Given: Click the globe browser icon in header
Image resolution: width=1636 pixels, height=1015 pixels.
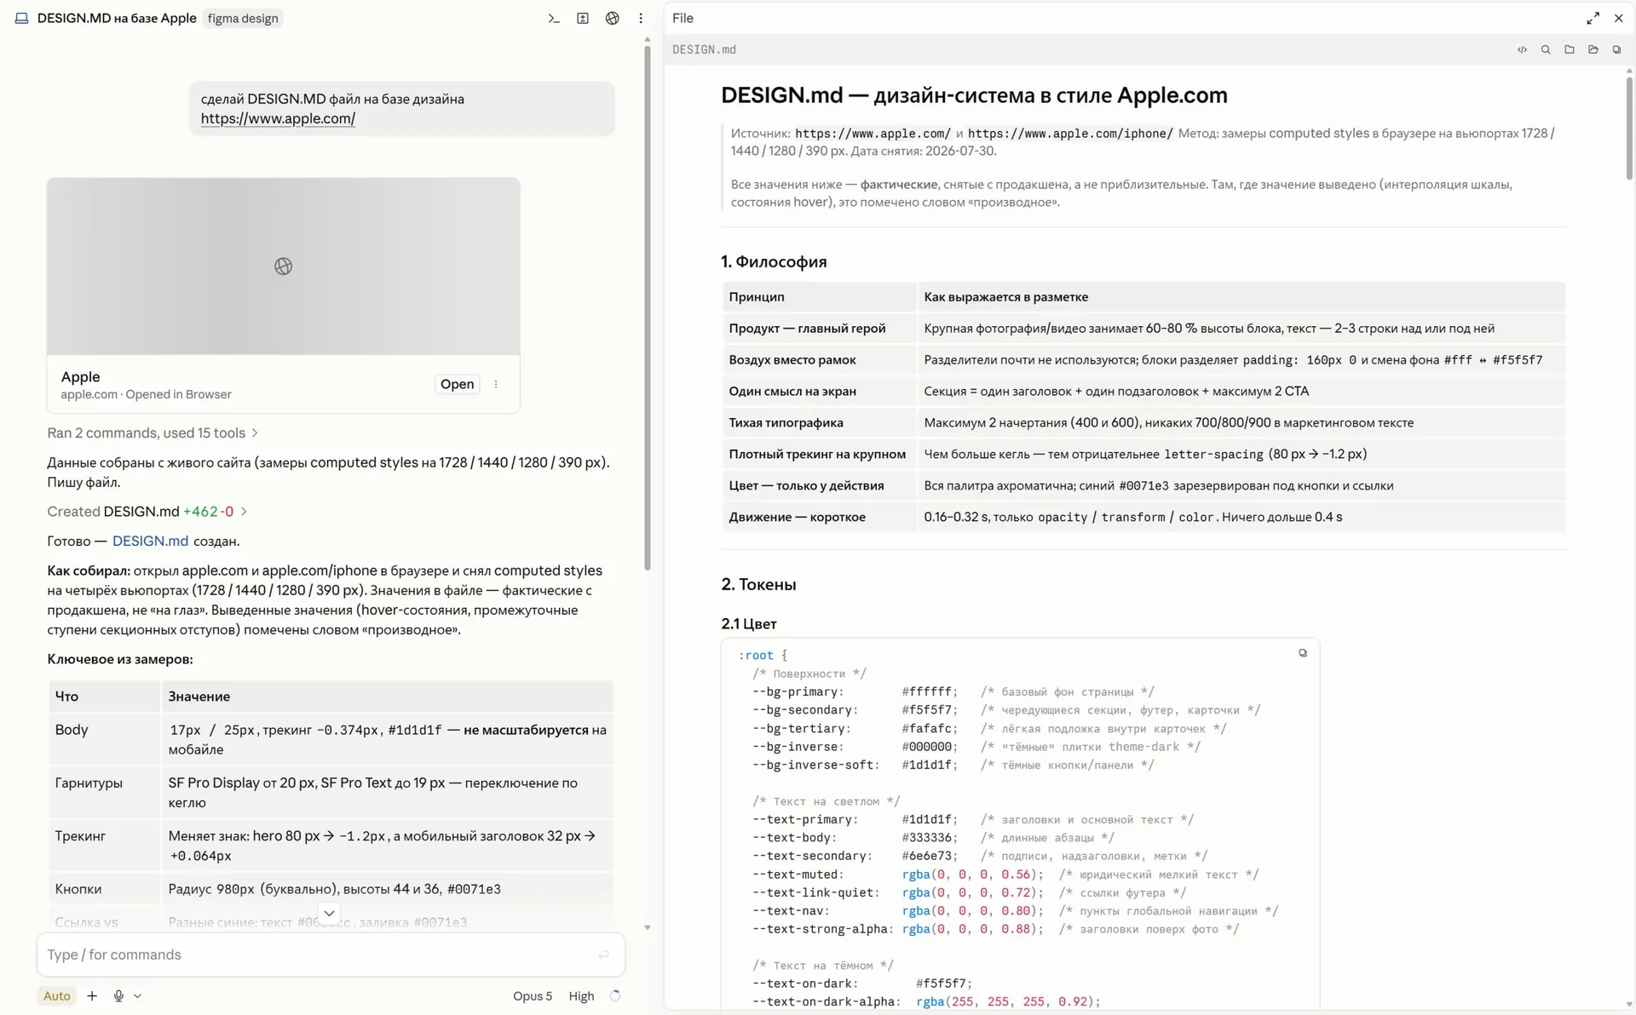Looking at the screenshot, I should click(x=612, y=18).
